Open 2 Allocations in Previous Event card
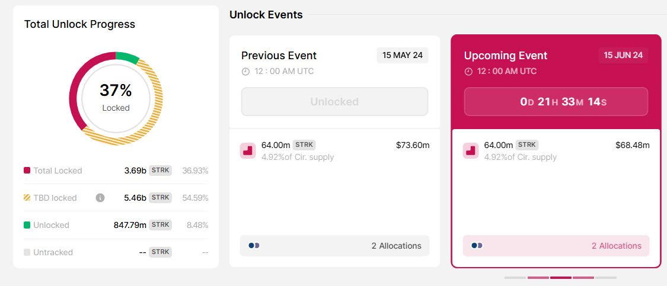 pos(396,246)
